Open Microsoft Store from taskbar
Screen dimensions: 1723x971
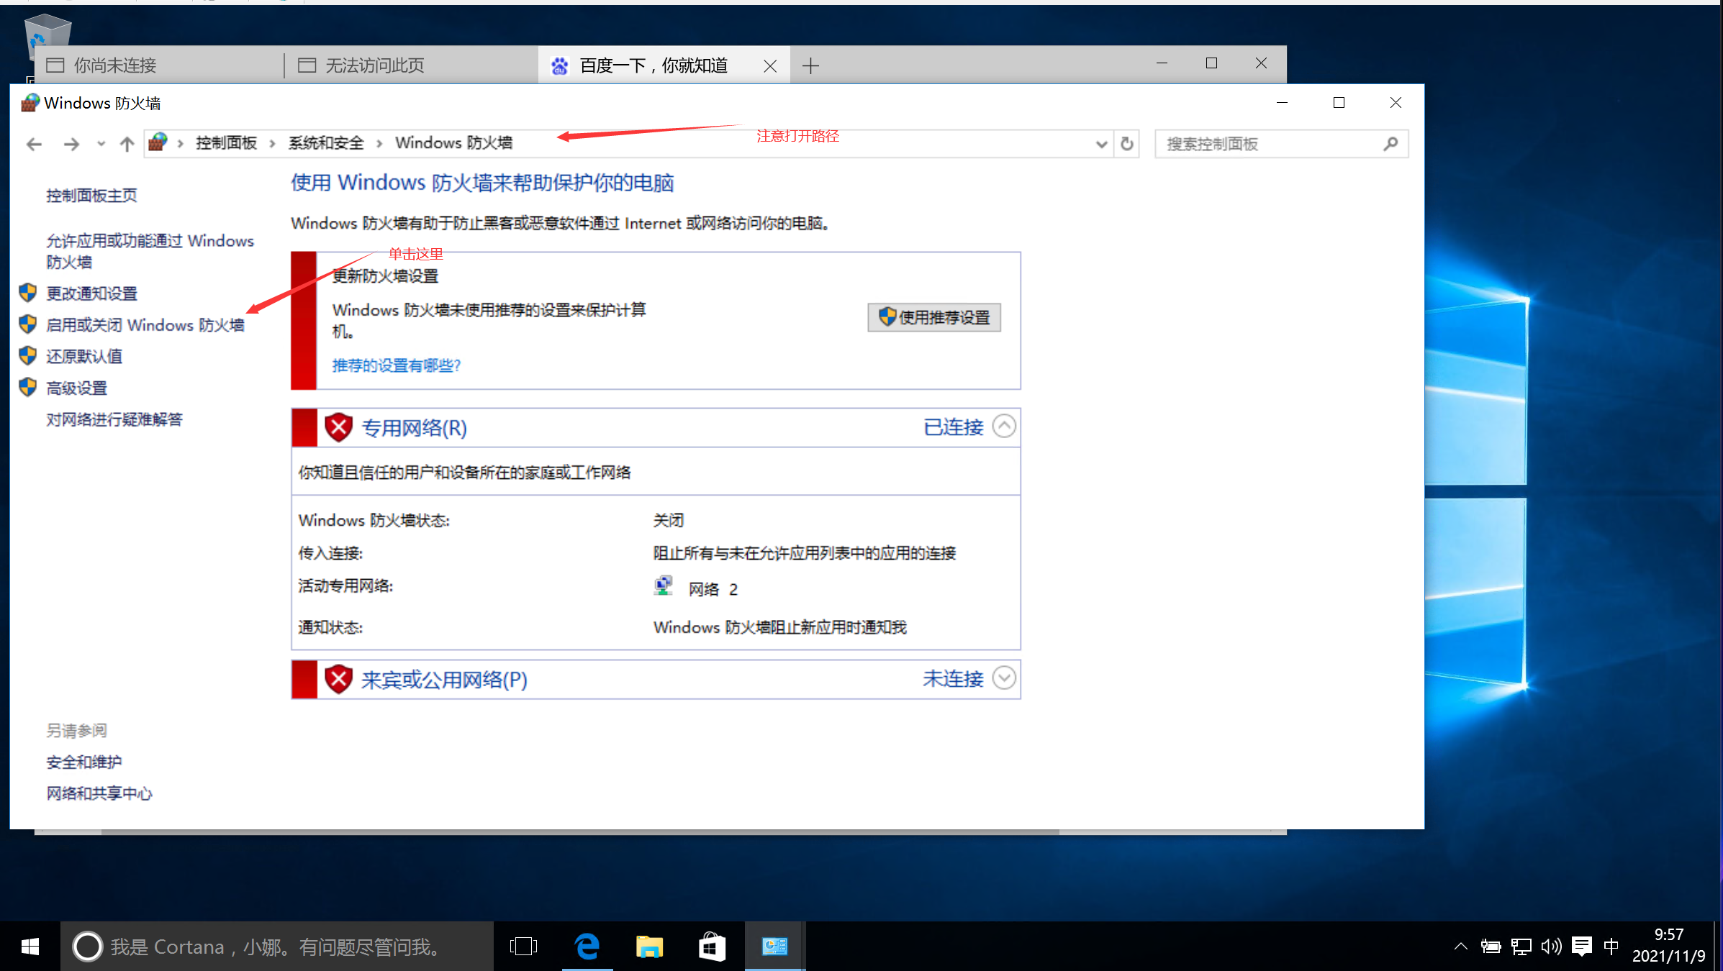[x=712, y=947]
